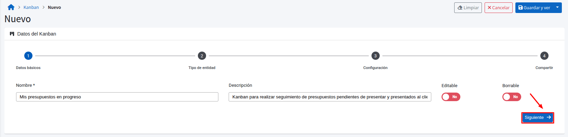
Task: Expand the Guardar y ver dropdown arrow
Action: coord(557,8)
